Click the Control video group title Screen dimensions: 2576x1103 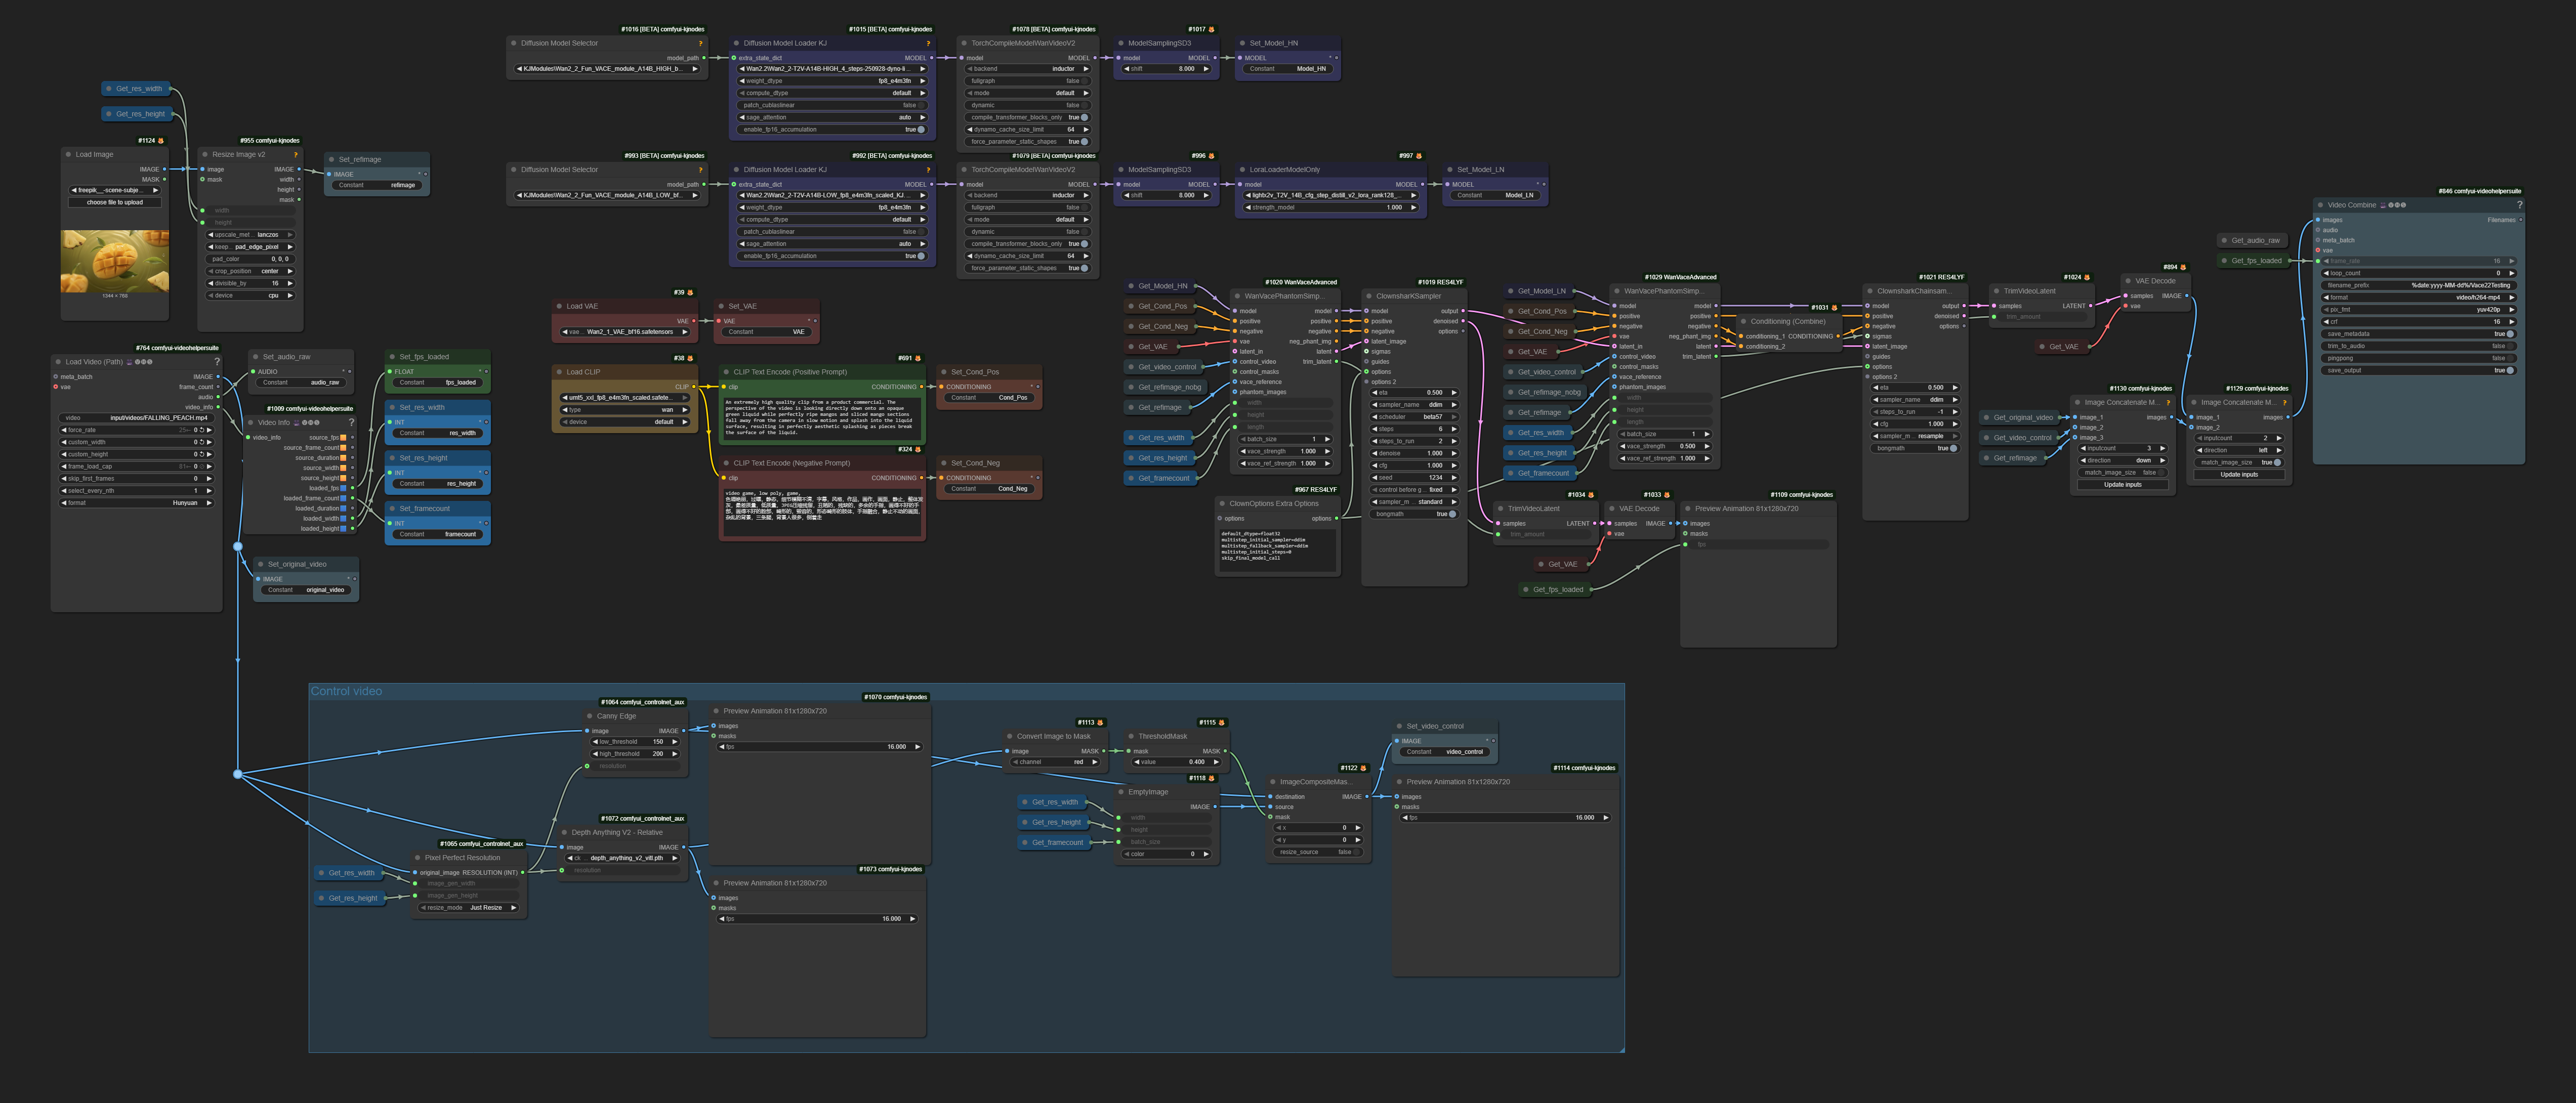pyautogui.click(x=346, y=691)
